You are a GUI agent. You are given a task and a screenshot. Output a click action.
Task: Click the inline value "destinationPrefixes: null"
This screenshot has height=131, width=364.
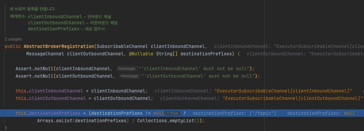click(x=321, y=113)
